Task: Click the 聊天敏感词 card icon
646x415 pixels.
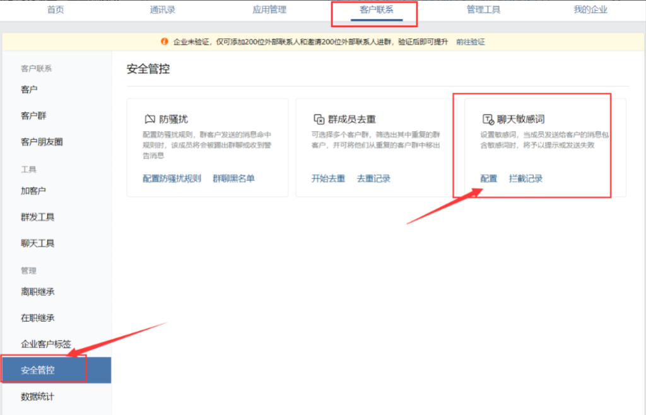Action: tap(488, 119)
